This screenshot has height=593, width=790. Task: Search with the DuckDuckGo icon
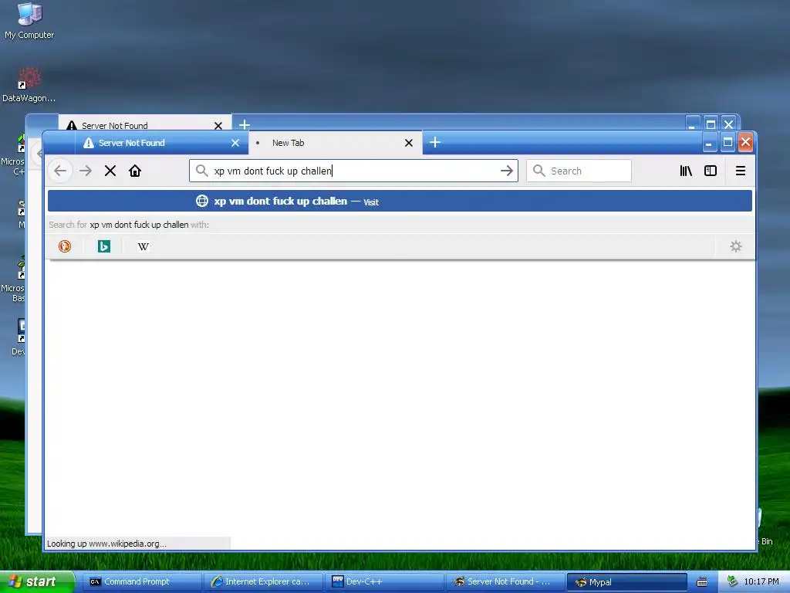tap(65, 246)
